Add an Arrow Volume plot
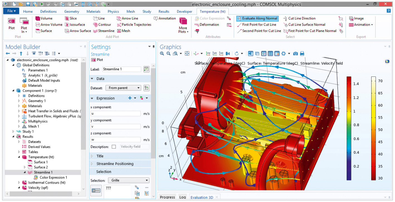Screen dimensions: 395x202 click(x=49, y=24)
